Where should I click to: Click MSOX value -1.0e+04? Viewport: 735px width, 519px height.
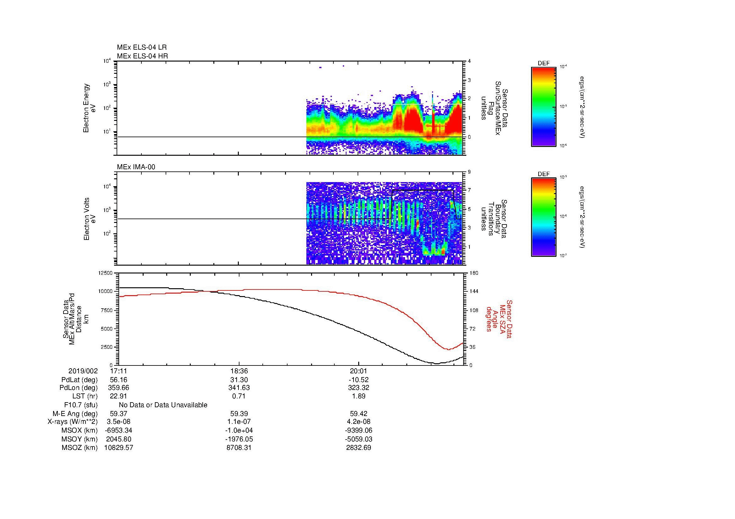239,430
